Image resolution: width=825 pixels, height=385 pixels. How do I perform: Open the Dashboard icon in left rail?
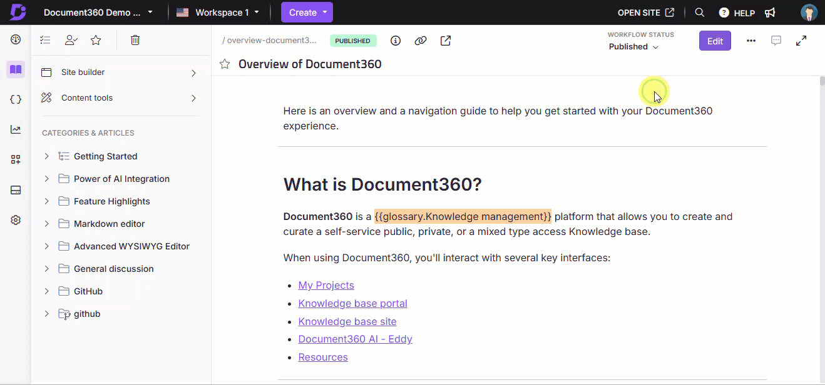click(x=16, y=39)
